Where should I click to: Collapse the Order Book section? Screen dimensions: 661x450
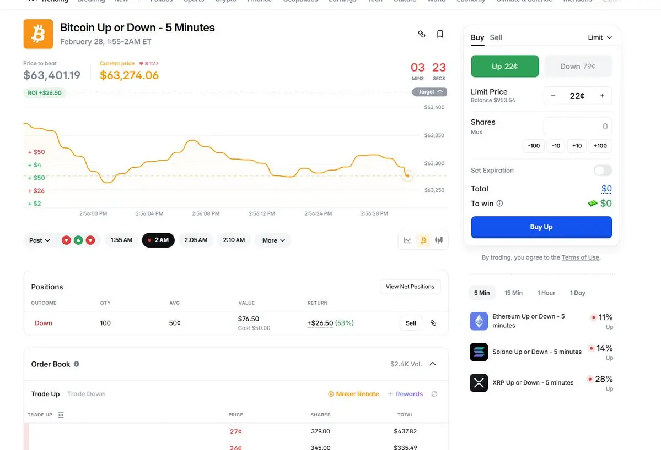(433, 364)
